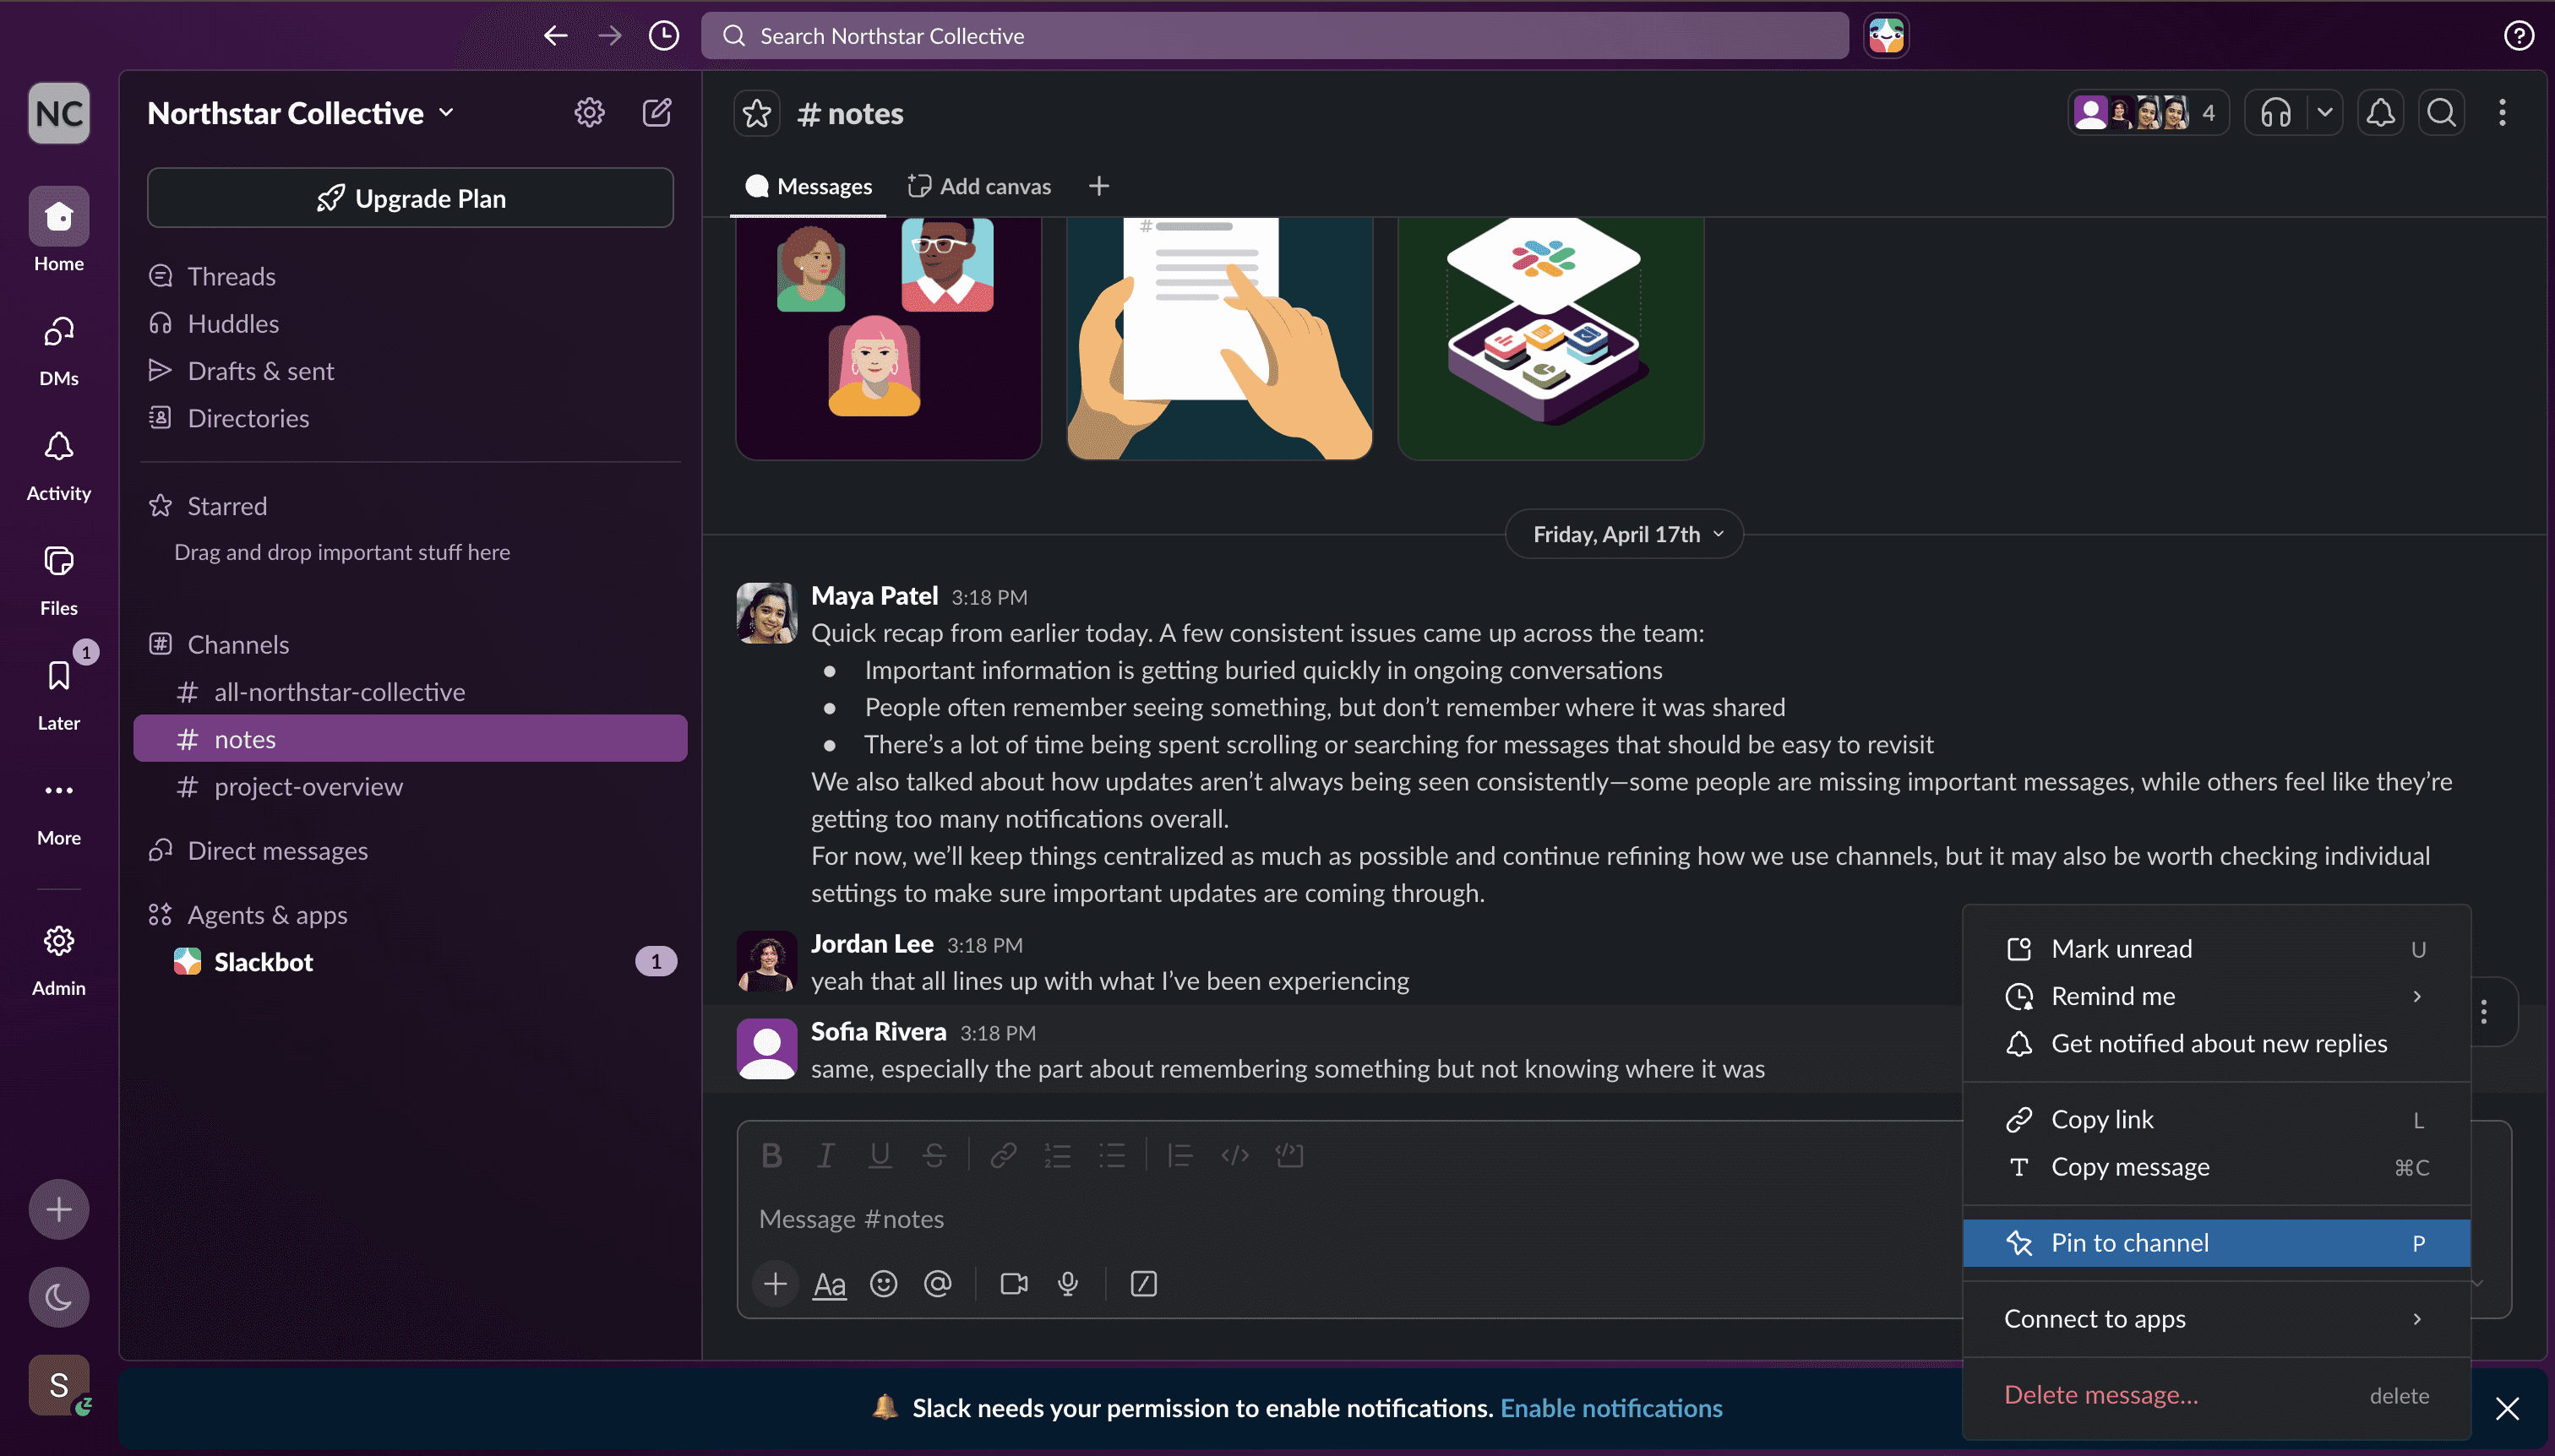Open huddle options dropdown arrow
The height and width of the screenshot is (1456, 2555).
pyautogui.click(x=2325, y=113)
